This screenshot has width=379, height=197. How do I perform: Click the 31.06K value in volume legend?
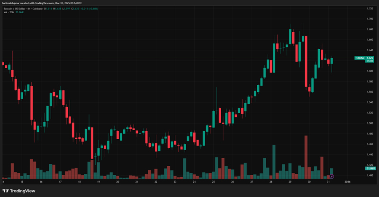20,12
